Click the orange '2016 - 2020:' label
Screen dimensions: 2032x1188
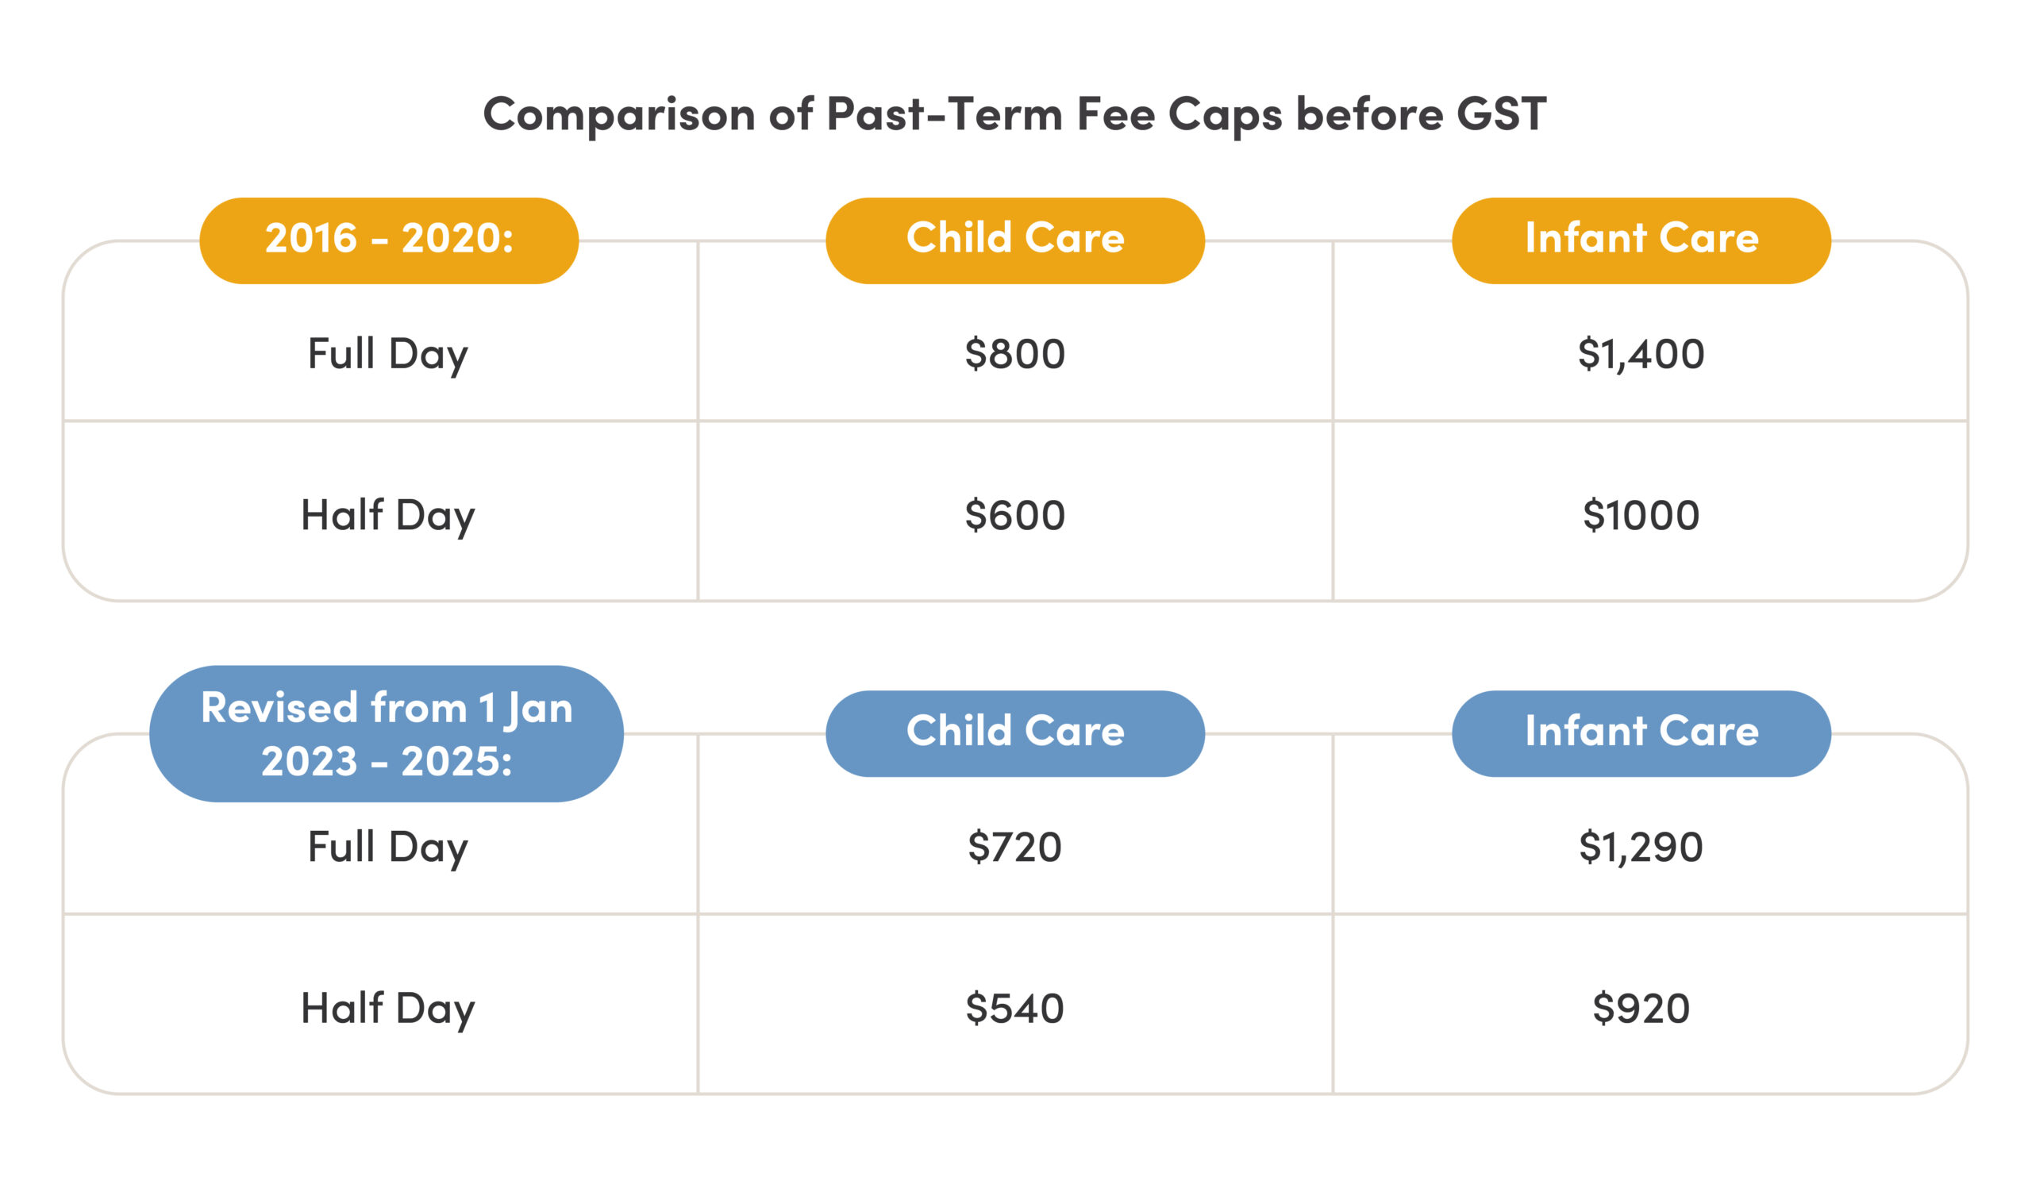389,240
